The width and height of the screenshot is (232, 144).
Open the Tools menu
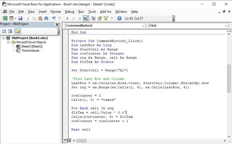(x=92, y=11)
